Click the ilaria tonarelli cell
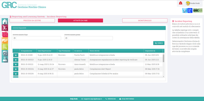 (81, 65)
